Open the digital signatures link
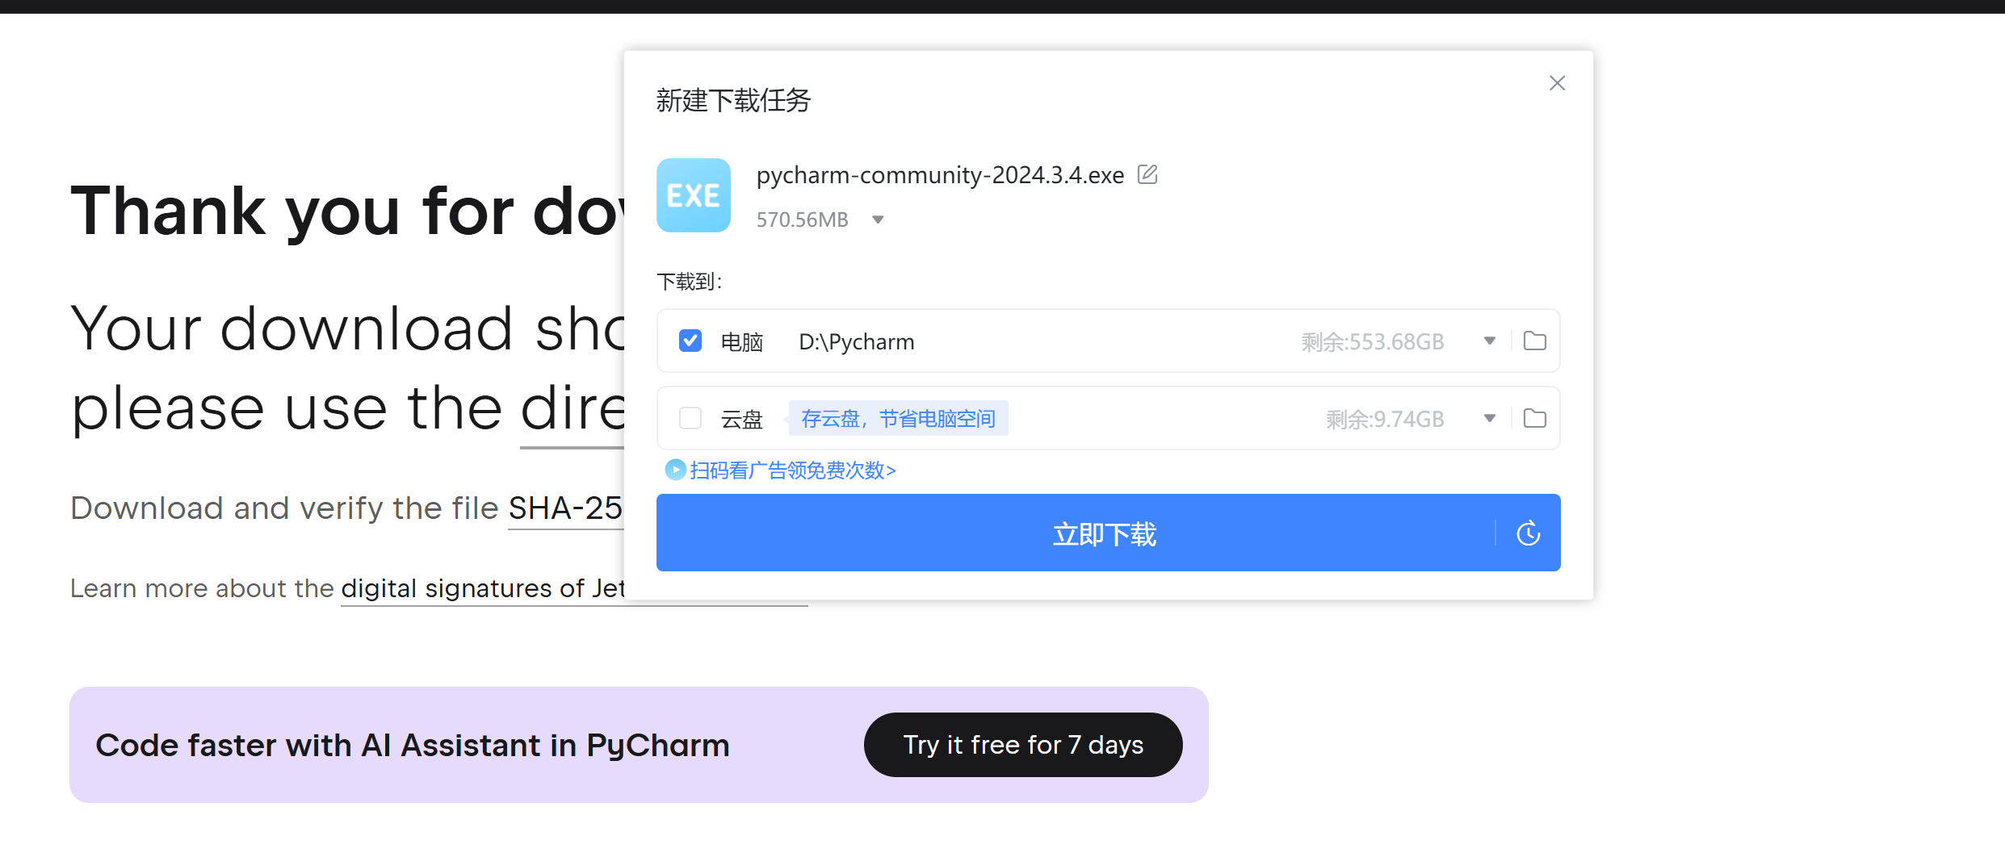Screen dimensions: 2005x857 (x=483, y=589)
